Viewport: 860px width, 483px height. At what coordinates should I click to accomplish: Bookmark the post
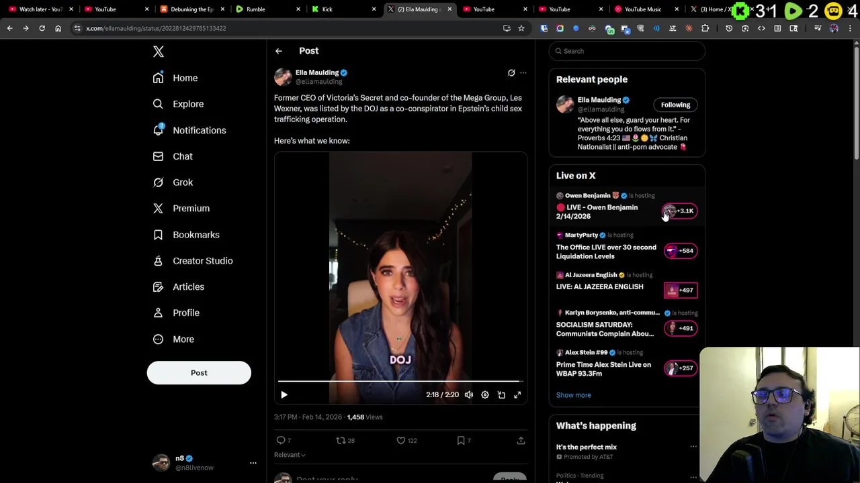coord(464,441)
